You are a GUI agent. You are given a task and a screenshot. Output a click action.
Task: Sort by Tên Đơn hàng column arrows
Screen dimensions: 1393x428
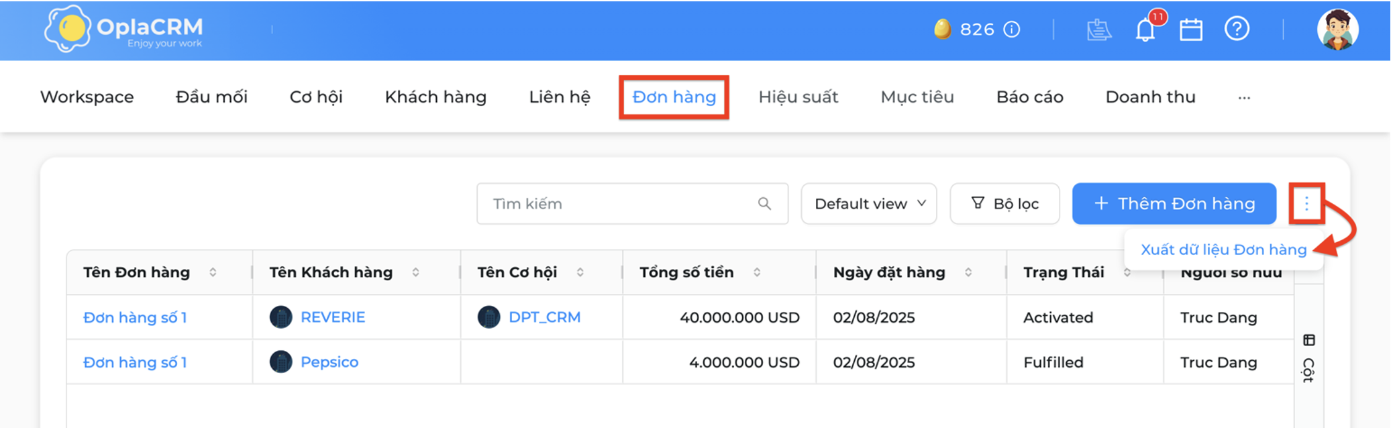[213, 272]
